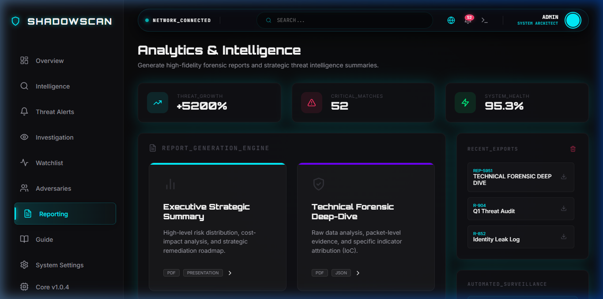Click the AUTOMATED_SURVEILLANCE header
Screen dimensions: 603x299
click(x=507, y=284)
